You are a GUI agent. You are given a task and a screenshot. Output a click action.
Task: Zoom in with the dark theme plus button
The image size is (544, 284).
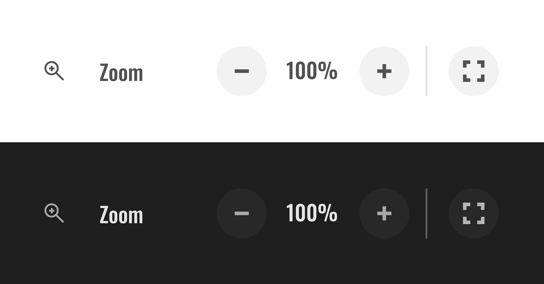click(384, 213)
